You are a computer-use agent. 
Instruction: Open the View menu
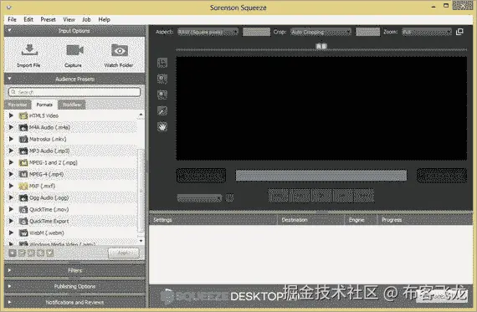(69, 19)
